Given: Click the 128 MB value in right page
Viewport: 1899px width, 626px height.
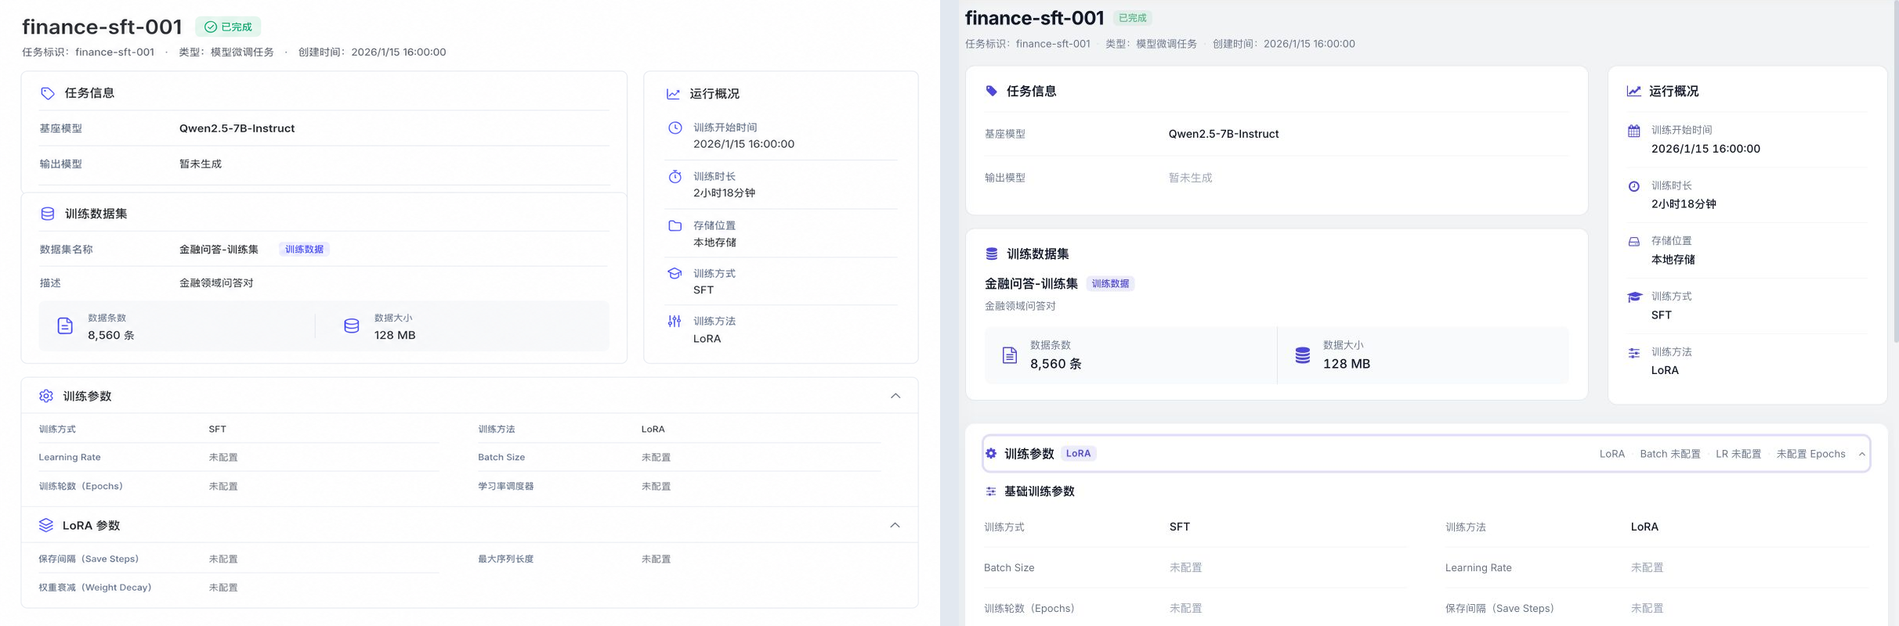Looking at the screenshot, I should 1346,364.
